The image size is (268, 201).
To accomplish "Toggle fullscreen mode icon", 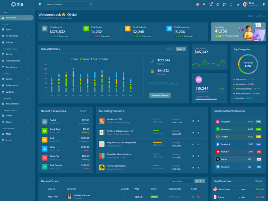I will (x=231, y=4).
